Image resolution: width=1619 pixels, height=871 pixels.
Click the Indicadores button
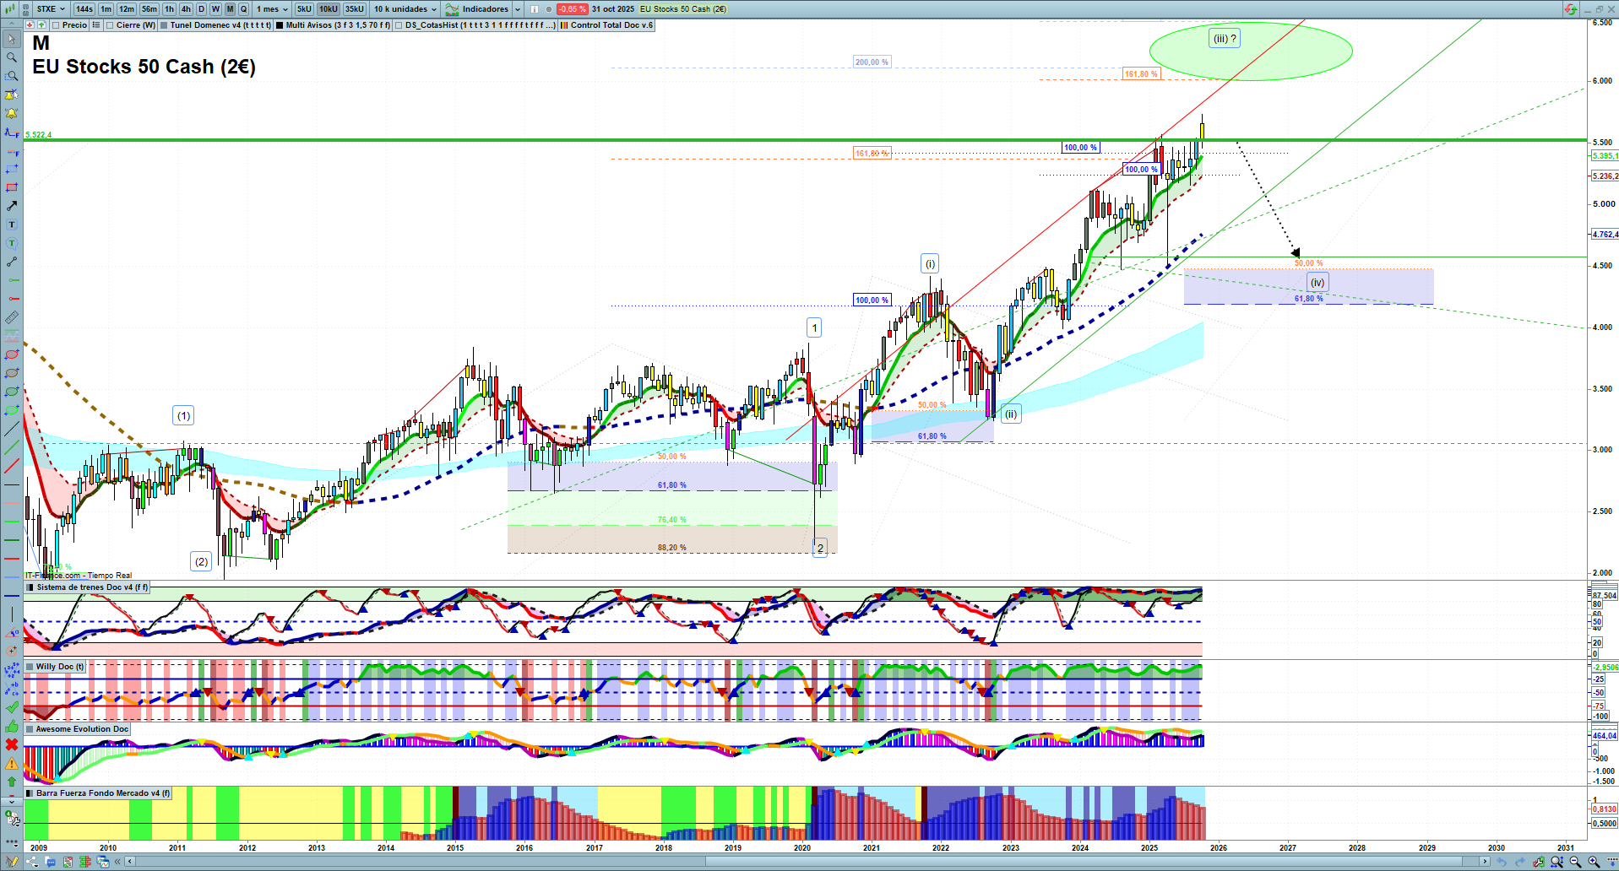click(x=477, y=9)
